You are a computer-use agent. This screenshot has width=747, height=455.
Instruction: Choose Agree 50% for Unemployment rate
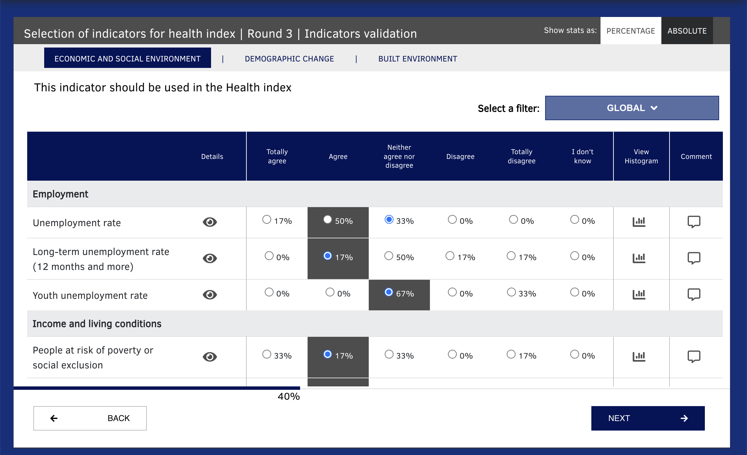[328, 219]
